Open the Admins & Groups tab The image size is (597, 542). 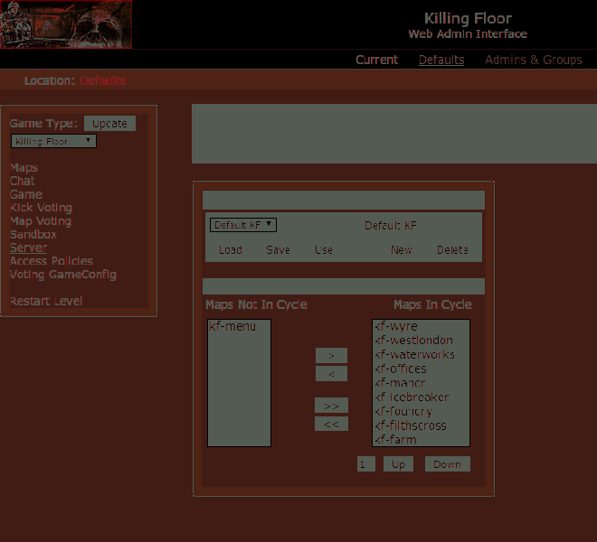coord(534,60)
